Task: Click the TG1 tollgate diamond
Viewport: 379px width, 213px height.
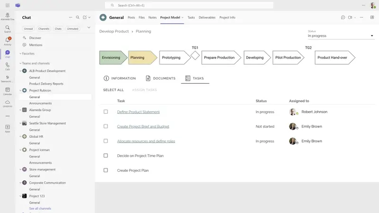Action: click(195, 56)
